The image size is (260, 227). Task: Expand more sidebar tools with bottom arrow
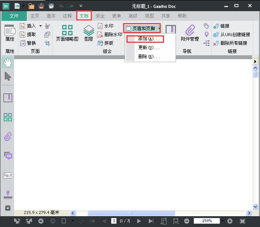click(x=8, y=208)
